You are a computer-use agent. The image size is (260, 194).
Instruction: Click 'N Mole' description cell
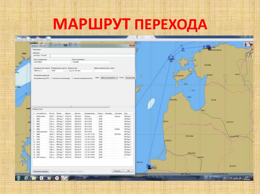coord(117,129)
